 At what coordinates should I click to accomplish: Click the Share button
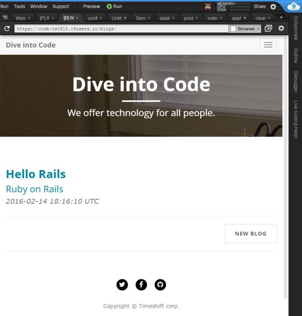(260, 6)
